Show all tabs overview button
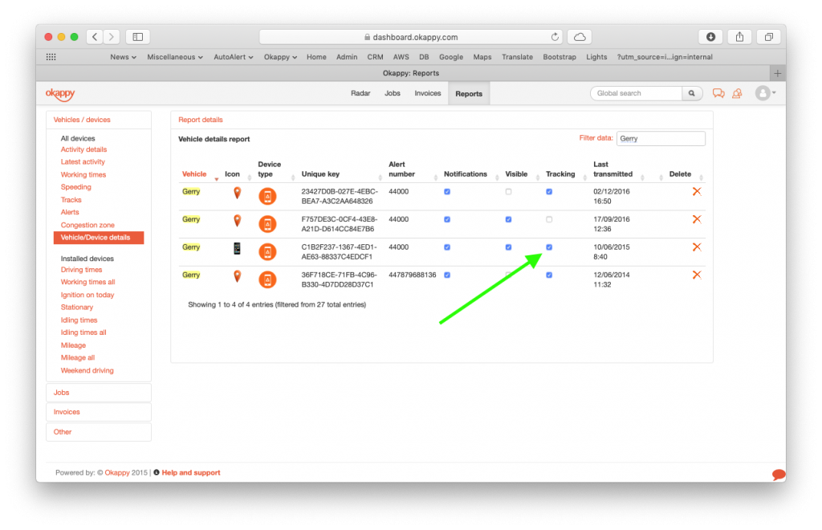This screenshot has height=530, width=822. click(x=768, y=37)
